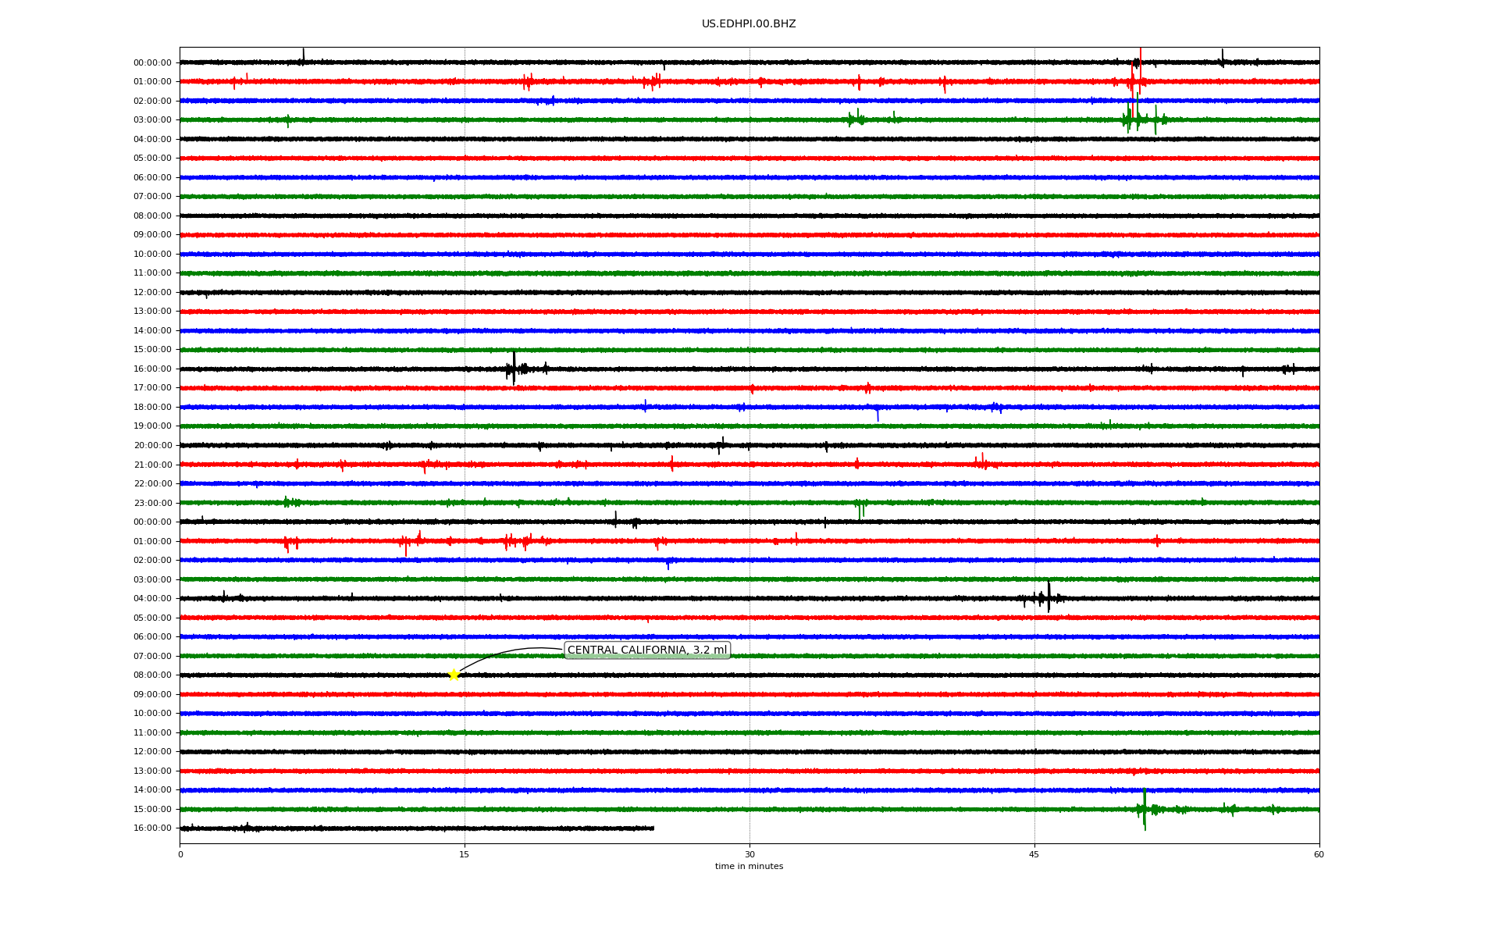This screenshot has width=1499, height=937.
Task: Click the x-axis tick label 15
Action: (x=465, y=854)
